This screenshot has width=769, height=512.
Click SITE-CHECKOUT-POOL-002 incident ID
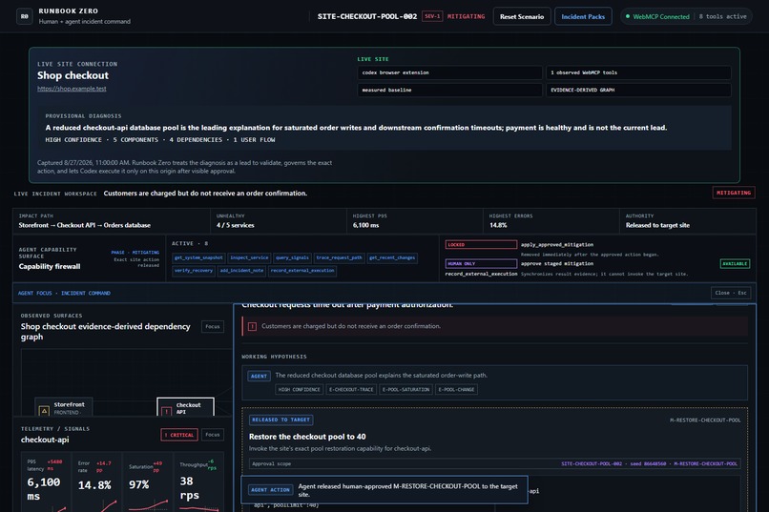(366, 16)
